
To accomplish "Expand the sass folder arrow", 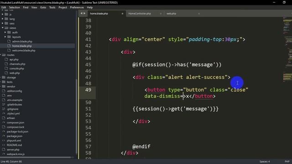I will 2,23.
